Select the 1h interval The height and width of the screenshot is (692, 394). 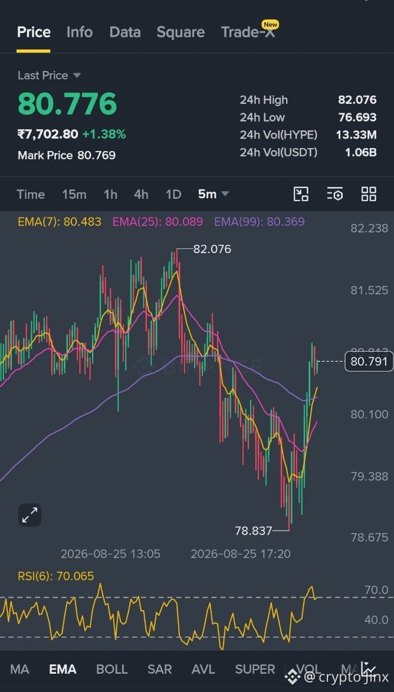pos(110,194)
